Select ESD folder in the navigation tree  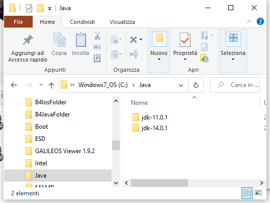point(35,139)
